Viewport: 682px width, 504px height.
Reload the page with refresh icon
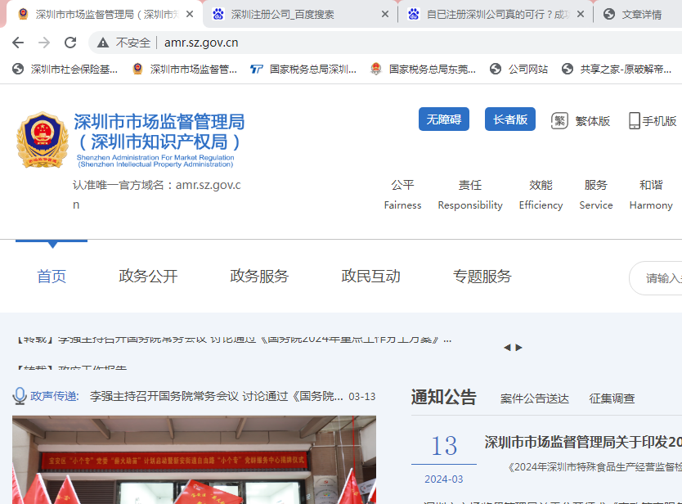pos(70,43)
